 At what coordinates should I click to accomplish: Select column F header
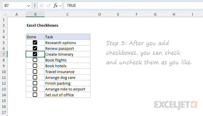click(x=137, y=14)
